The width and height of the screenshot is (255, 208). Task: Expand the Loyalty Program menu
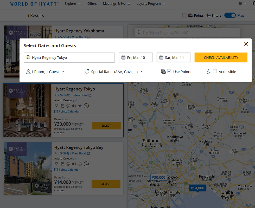click(x=151, y=4)
